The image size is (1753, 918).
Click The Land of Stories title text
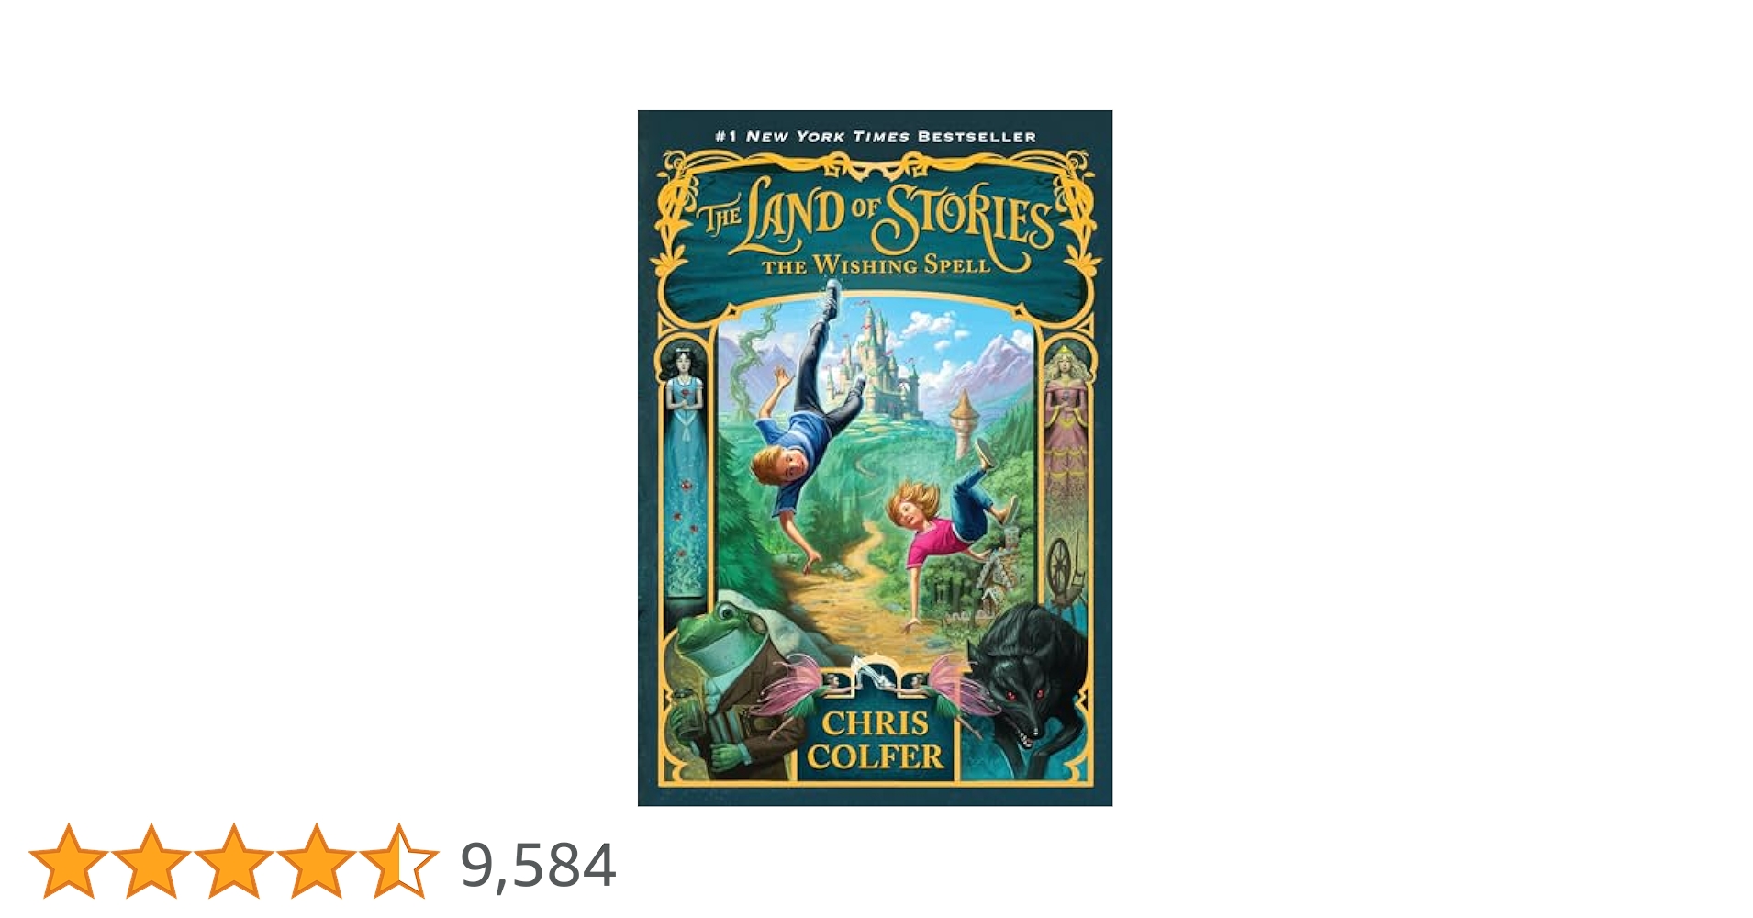[875, 217]
